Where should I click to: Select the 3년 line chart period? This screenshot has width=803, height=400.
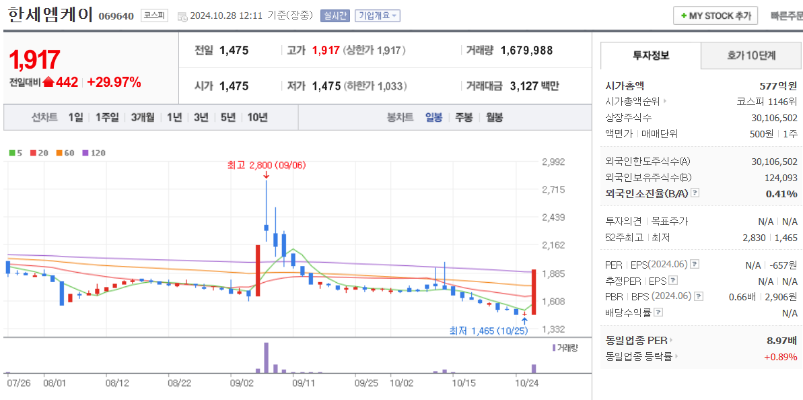point(201,117)
